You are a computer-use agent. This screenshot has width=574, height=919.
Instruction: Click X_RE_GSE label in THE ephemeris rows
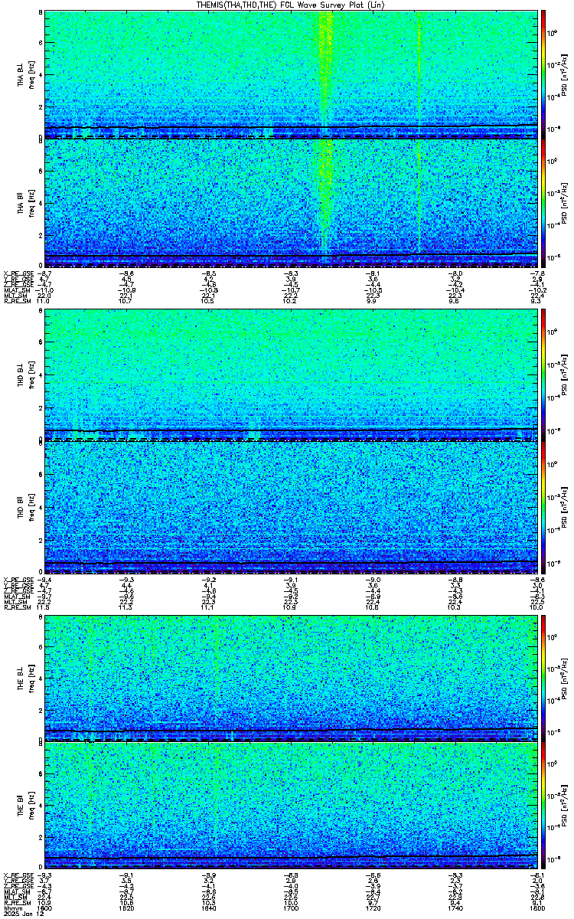tap(18, 875)
